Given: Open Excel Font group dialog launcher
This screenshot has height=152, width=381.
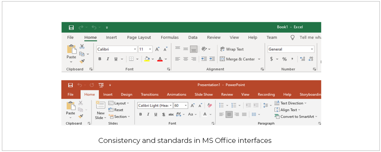Looking at the screenshot, I should click(x=168, y=69).
